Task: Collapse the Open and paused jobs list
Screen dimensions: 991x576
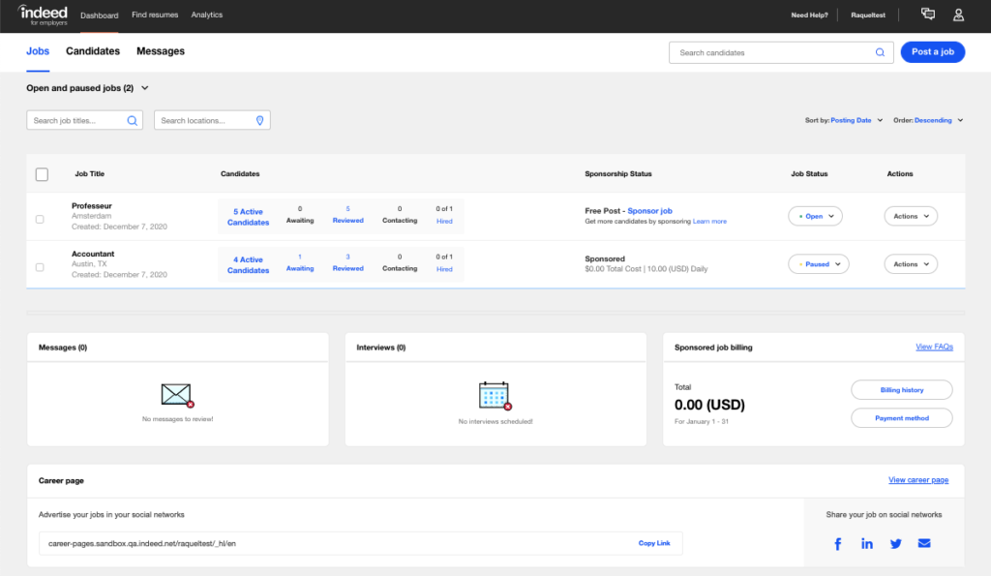Action: coord(143,87)
